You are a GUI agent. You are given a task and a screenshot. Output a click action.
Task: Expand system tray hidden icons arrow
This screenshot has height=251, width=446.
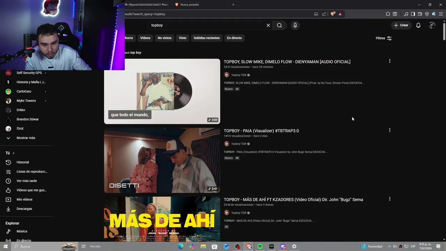[390, 246]
